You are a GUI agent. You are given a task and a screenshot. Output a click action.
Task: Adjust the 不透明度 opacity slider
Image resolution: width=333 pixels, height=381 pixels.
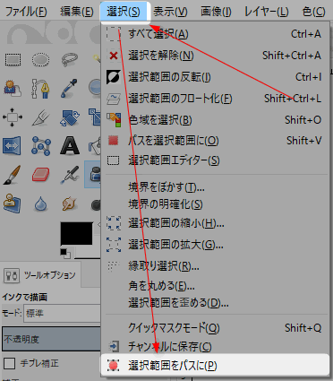pos(51,339)
